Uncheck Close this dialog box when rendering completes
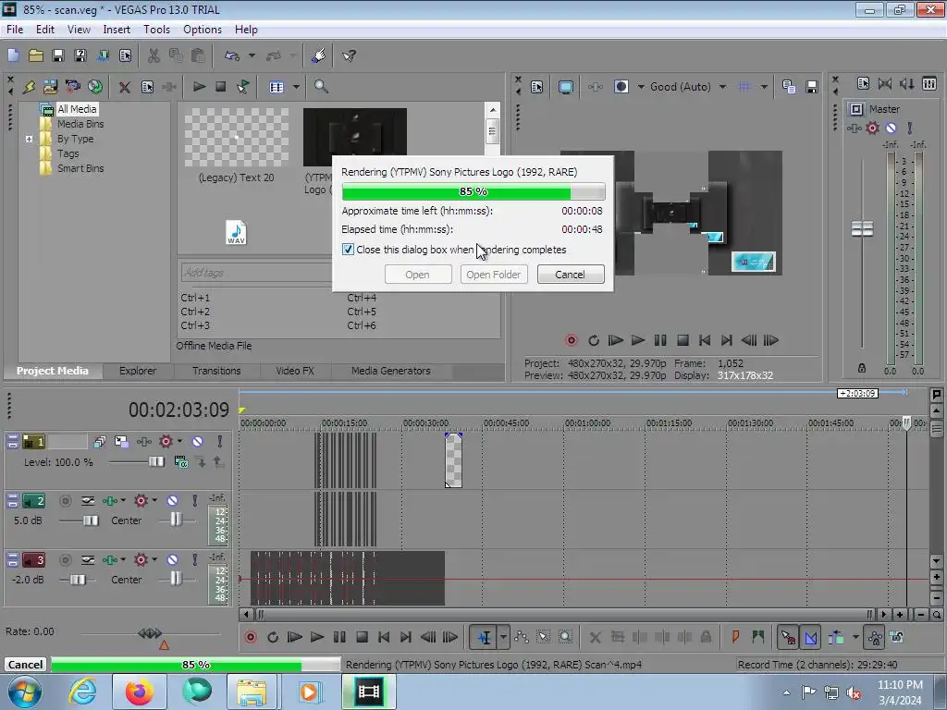The width and height of the screenshot is (947, 710). [348, 250]
